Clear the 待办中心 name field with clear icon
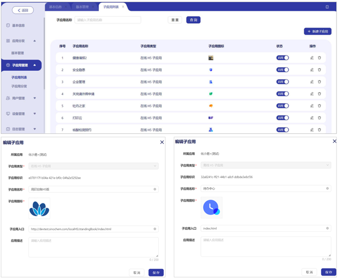This screenshot has width=338, height=279. point(327,188)
